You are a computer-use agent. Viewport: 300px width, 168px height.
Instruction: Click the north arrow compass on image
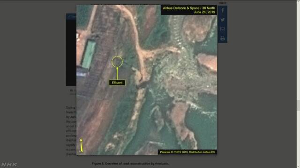pos(81,146)
